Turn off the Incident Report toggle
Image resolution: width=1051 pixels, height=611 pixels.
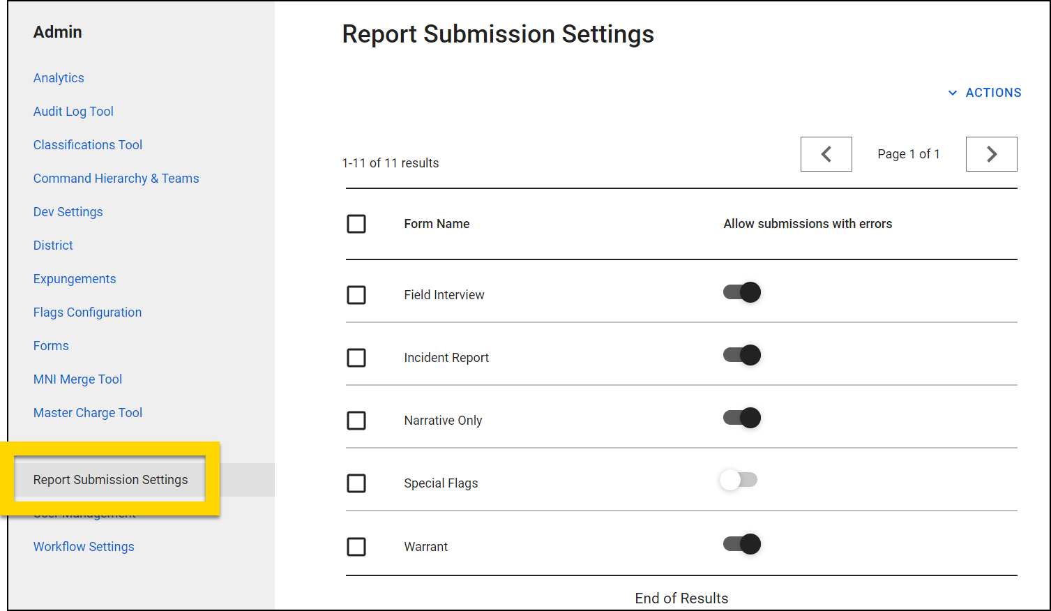coord(741,354)
